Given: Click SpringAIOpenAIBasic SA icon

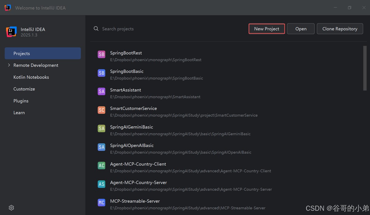Looking at the screenshot, I should click(x=101, y=147).
